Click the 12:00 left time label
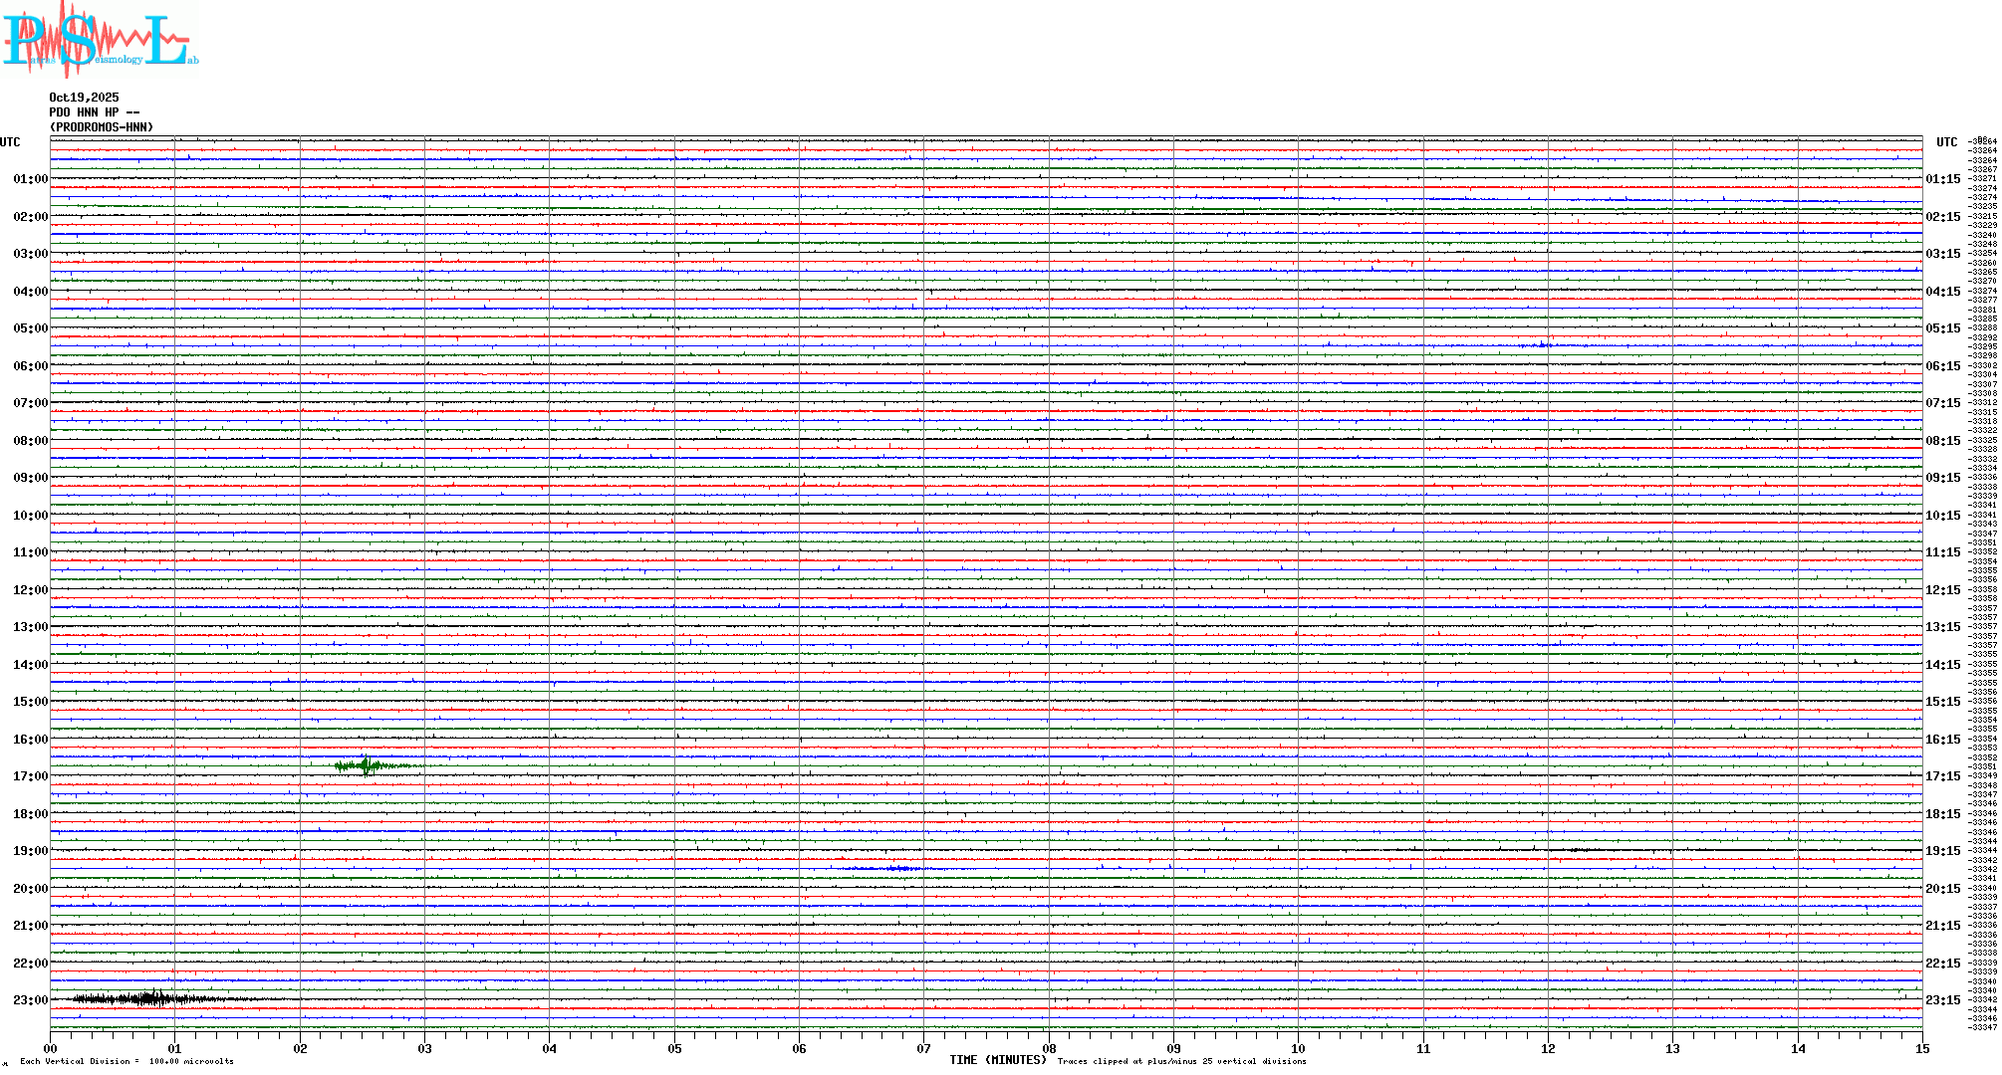 (x=30, y=590)
